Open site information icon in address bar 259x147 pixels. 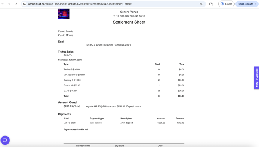(x=24, y=4)
